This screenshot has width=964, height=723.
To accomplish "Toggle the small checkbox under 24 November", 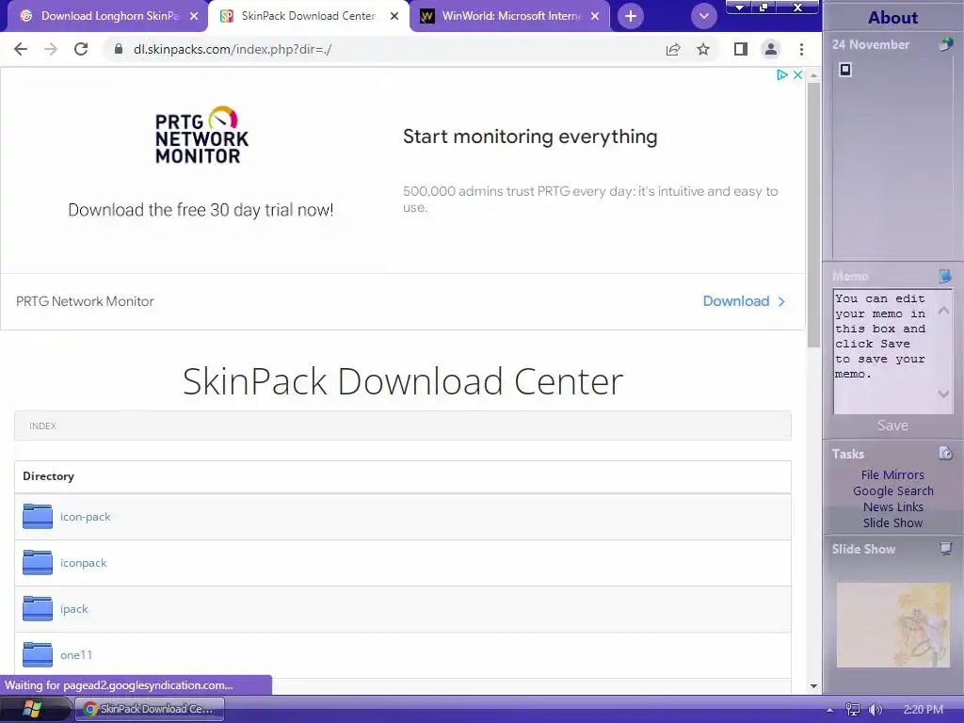I will [845, 70].
